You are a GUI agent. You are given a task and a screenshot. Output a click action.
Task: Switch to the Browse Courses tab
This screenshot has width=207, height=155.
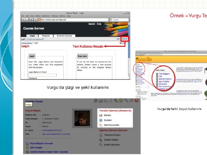(64, 36)
